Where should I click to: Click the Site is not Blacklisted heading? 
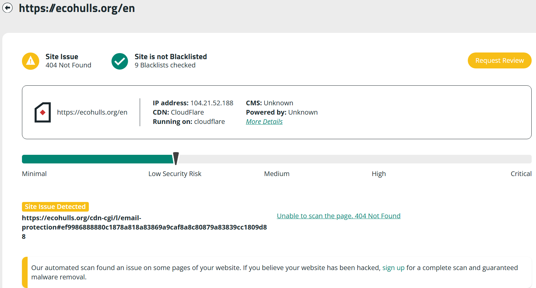coord(171,57)
